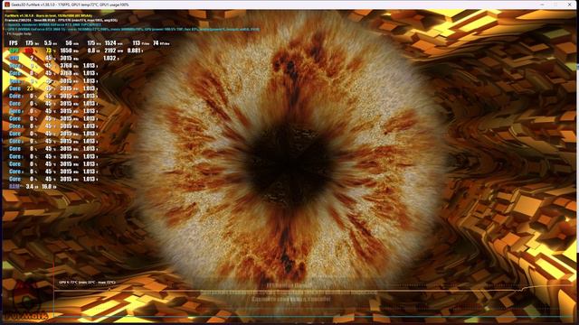The width and height of the screenshot is (579, 325).
Task: Click the green GPU row label
Action: coord(14,51)
